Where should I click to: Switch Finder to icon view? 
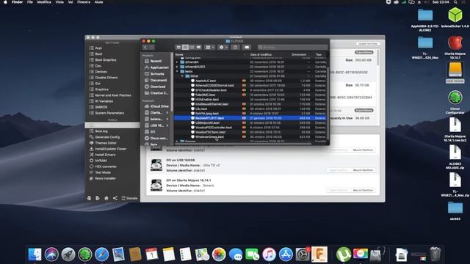tap(178, 47)
